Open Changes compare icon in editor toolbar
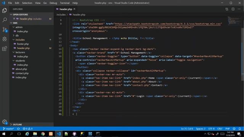 pos(227,9)
